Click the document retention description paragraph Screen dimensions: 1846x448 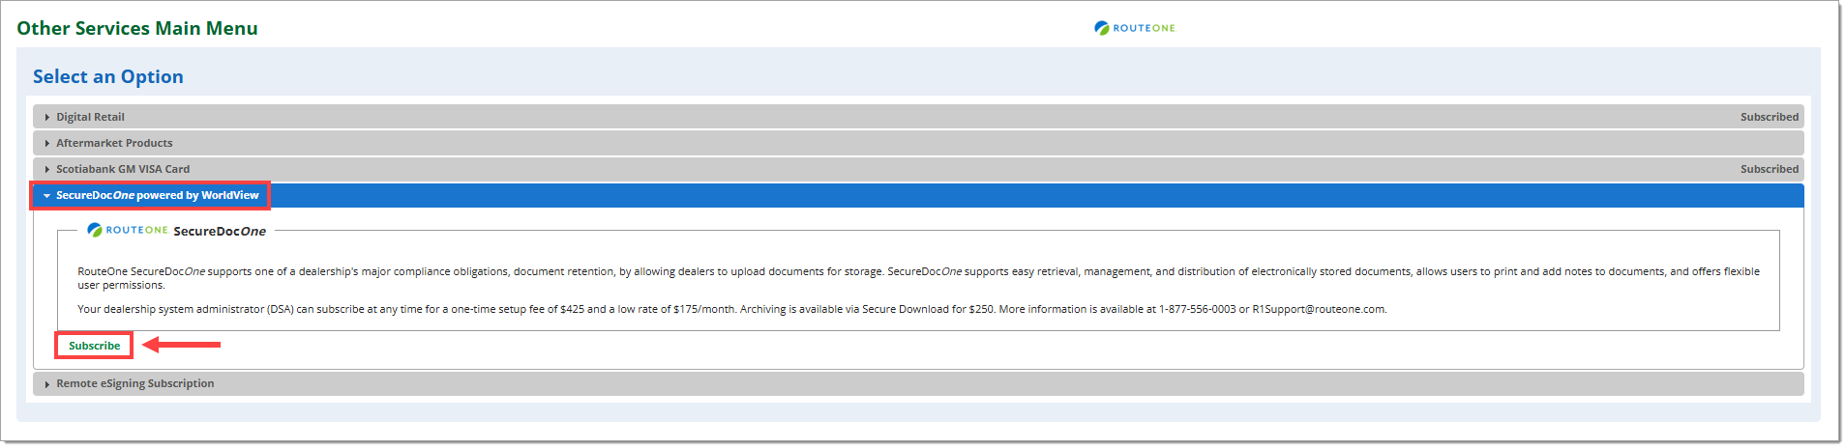(918, 278)
